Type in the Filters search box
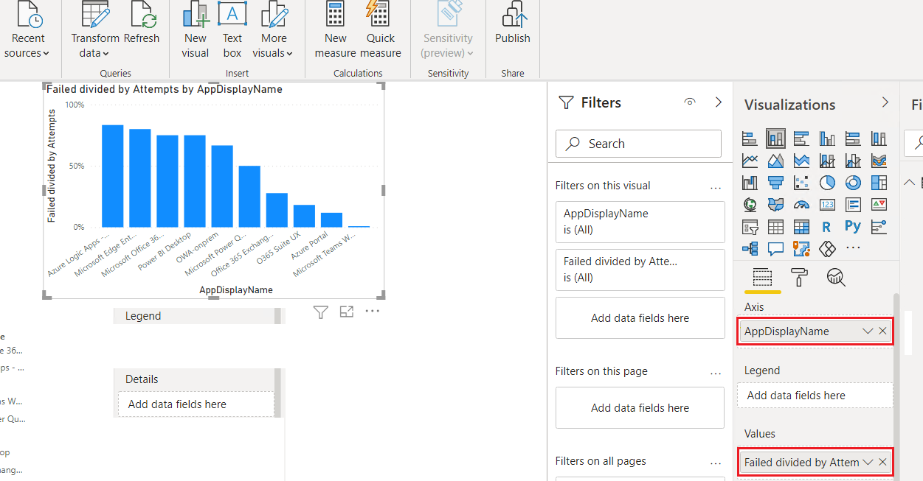The height and width of the screenshot is (481, 923). click(637, 143)
